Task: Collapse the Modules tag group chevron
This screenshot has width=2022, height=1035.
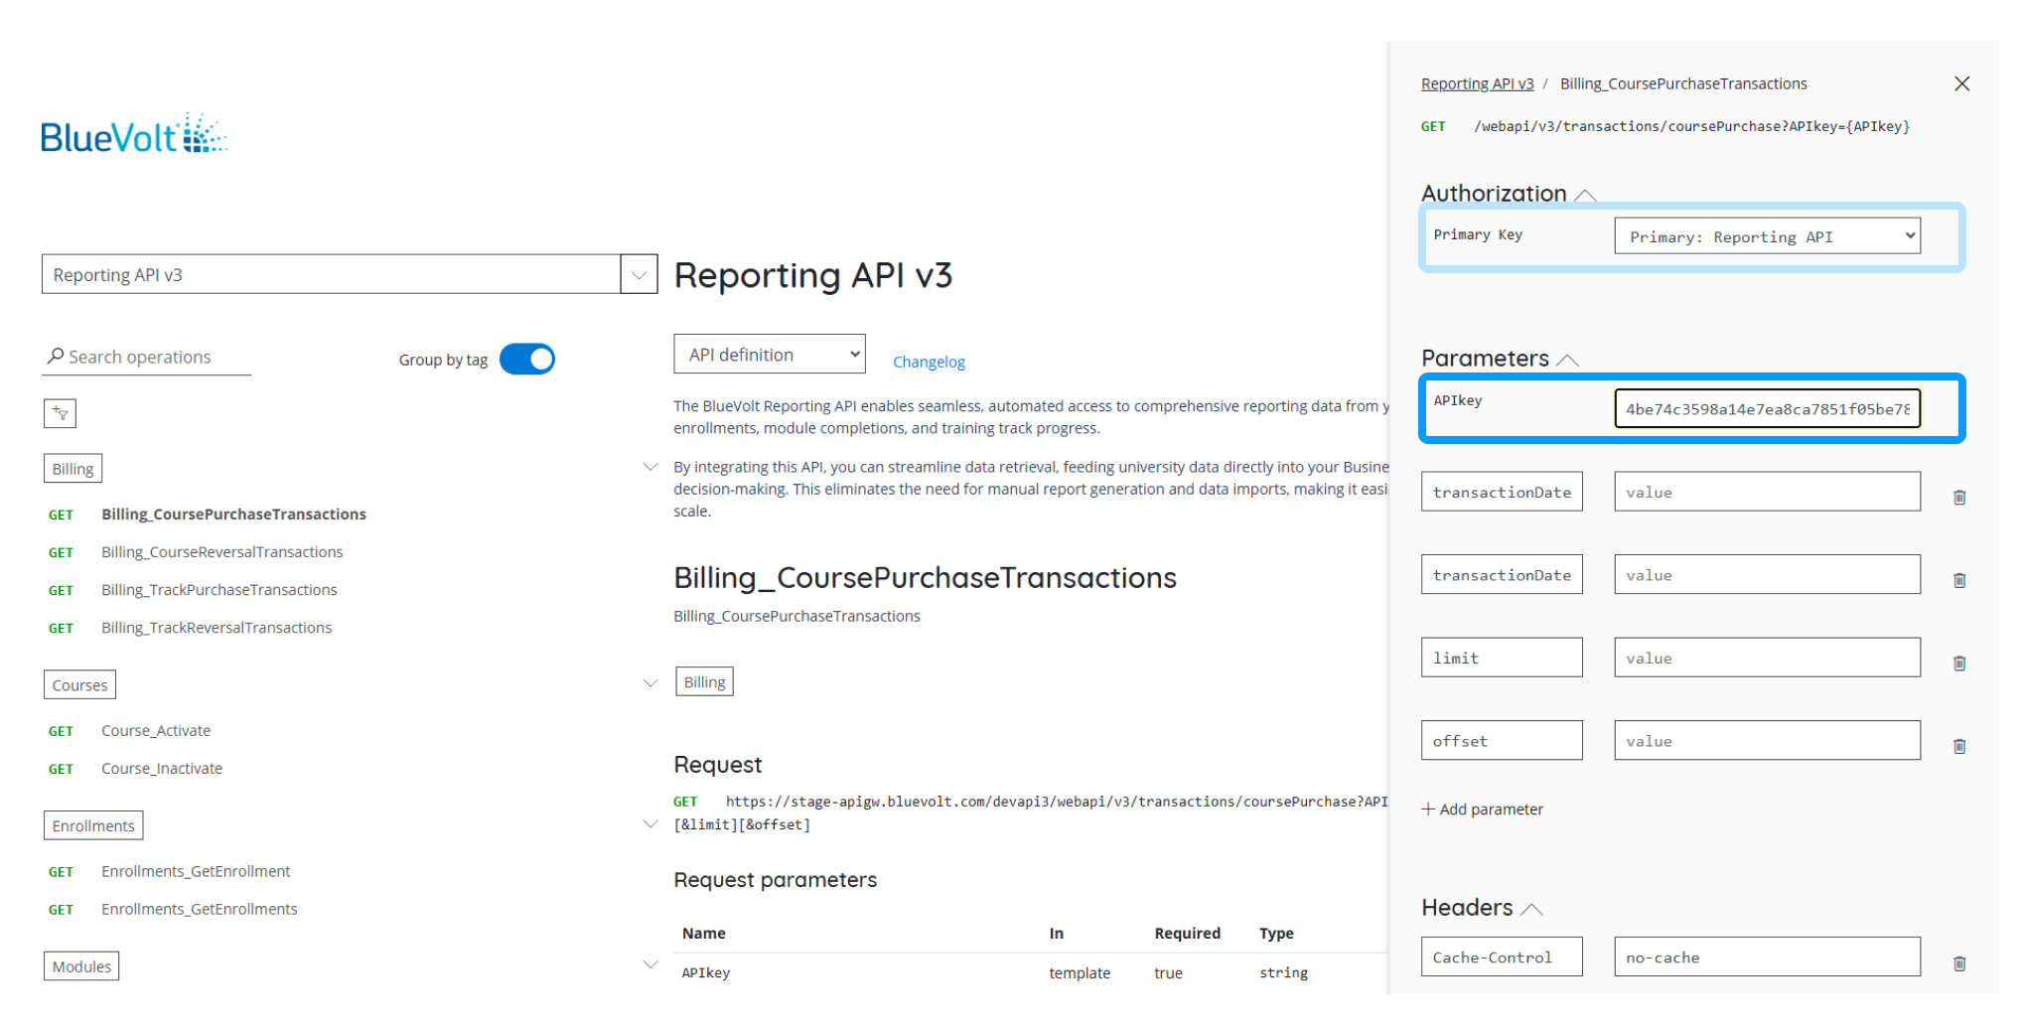Action: [650, 964]
